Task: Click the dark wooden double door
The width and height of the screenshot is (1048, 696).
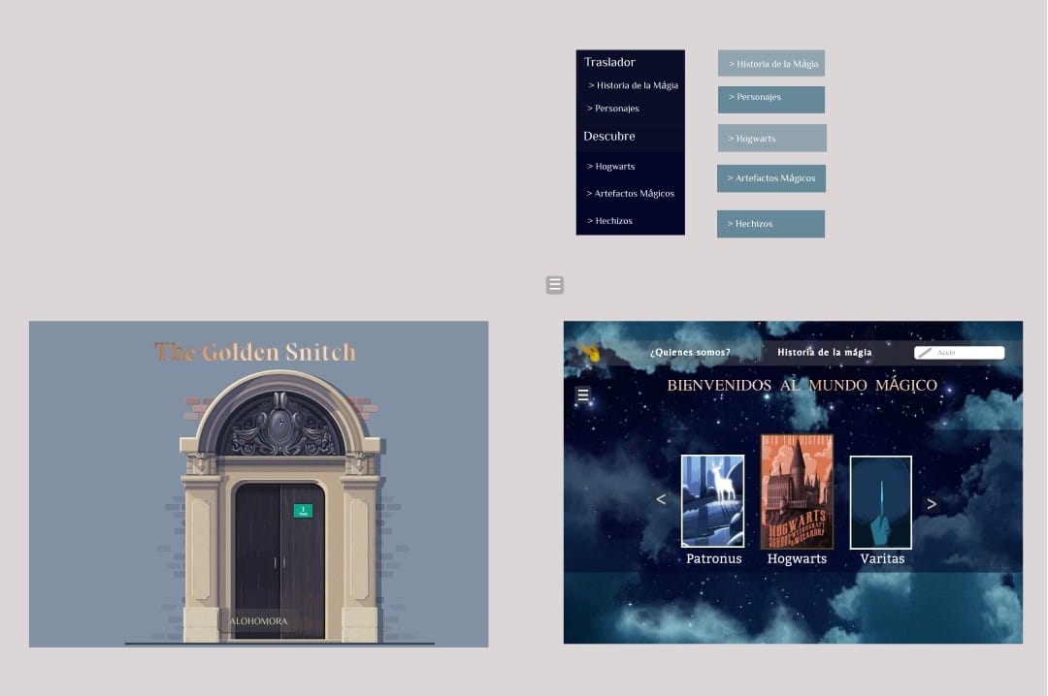Action: coord(279,559)
